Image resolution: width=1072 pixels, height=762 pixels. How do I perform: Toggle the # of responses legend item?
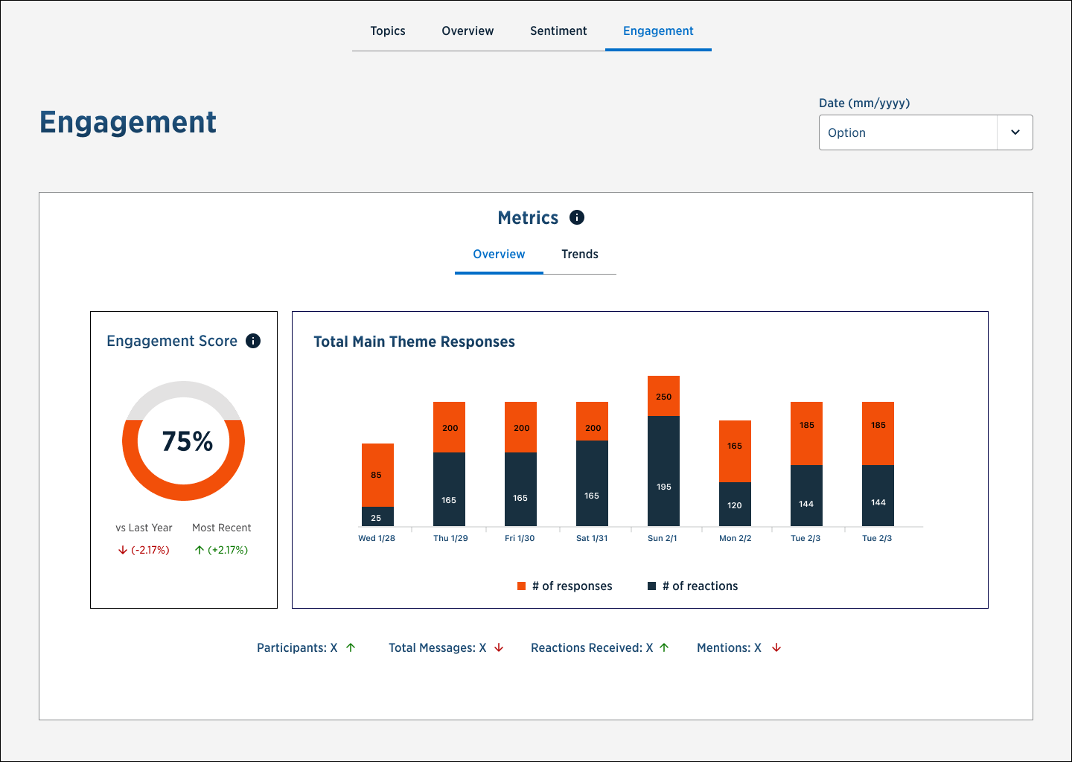[565, 586]
